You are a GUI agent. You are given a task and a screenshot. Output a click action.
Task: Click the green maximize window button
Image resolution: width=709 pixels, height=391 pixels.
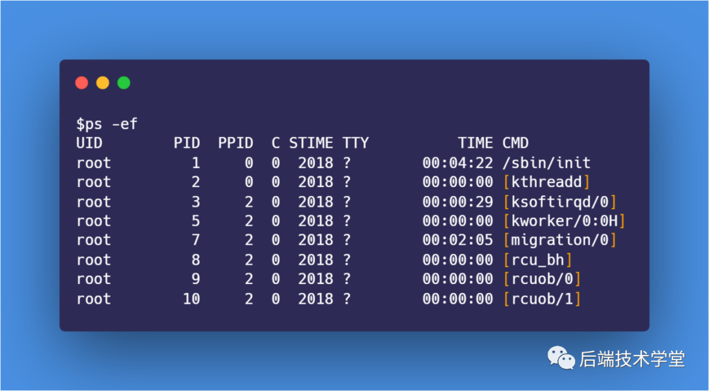124,83
